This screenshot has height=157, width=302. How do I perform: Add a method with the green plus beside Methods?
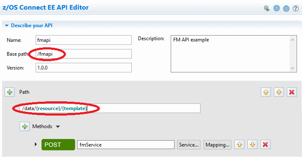click(x=25, y=126)
